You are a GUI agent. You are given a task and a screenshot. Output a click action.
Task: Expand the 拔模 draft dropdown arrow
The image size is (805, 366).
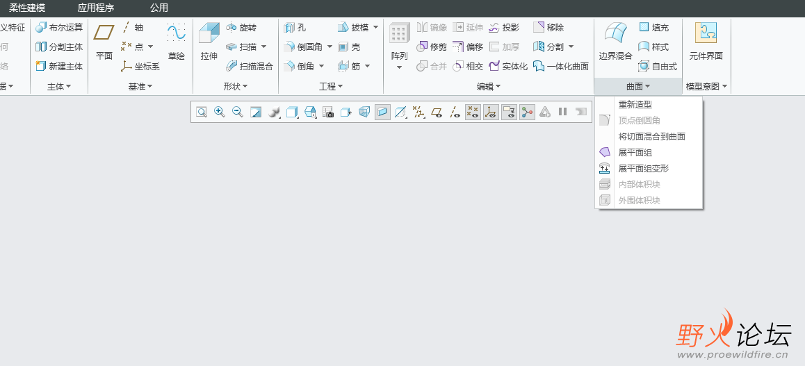coord(376,27)
